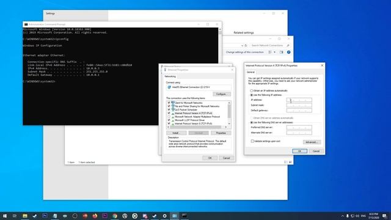Confirm IPv4 Properties with OK

point(300,151)
